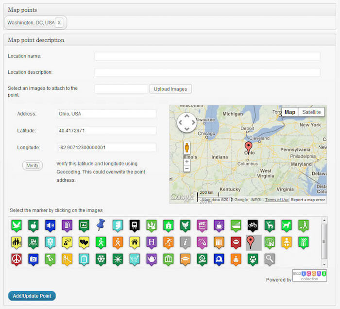This screenshot has width=340, height=309.
Task: Open the map icons collection logo link
Action: (309, 275)
